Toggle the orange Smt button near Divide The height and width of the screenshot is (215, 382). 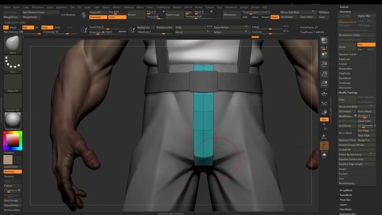coord(366,45)
